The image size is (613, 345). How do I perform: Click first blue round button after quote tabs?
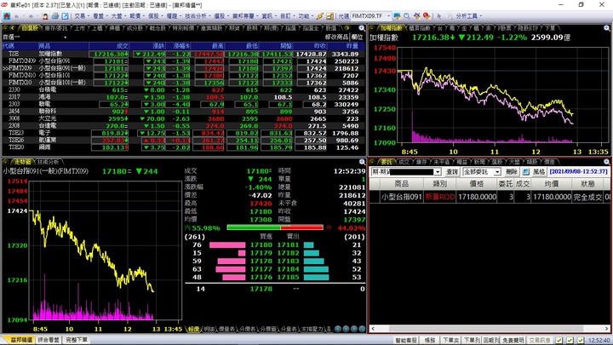click(x=338, y=329)
